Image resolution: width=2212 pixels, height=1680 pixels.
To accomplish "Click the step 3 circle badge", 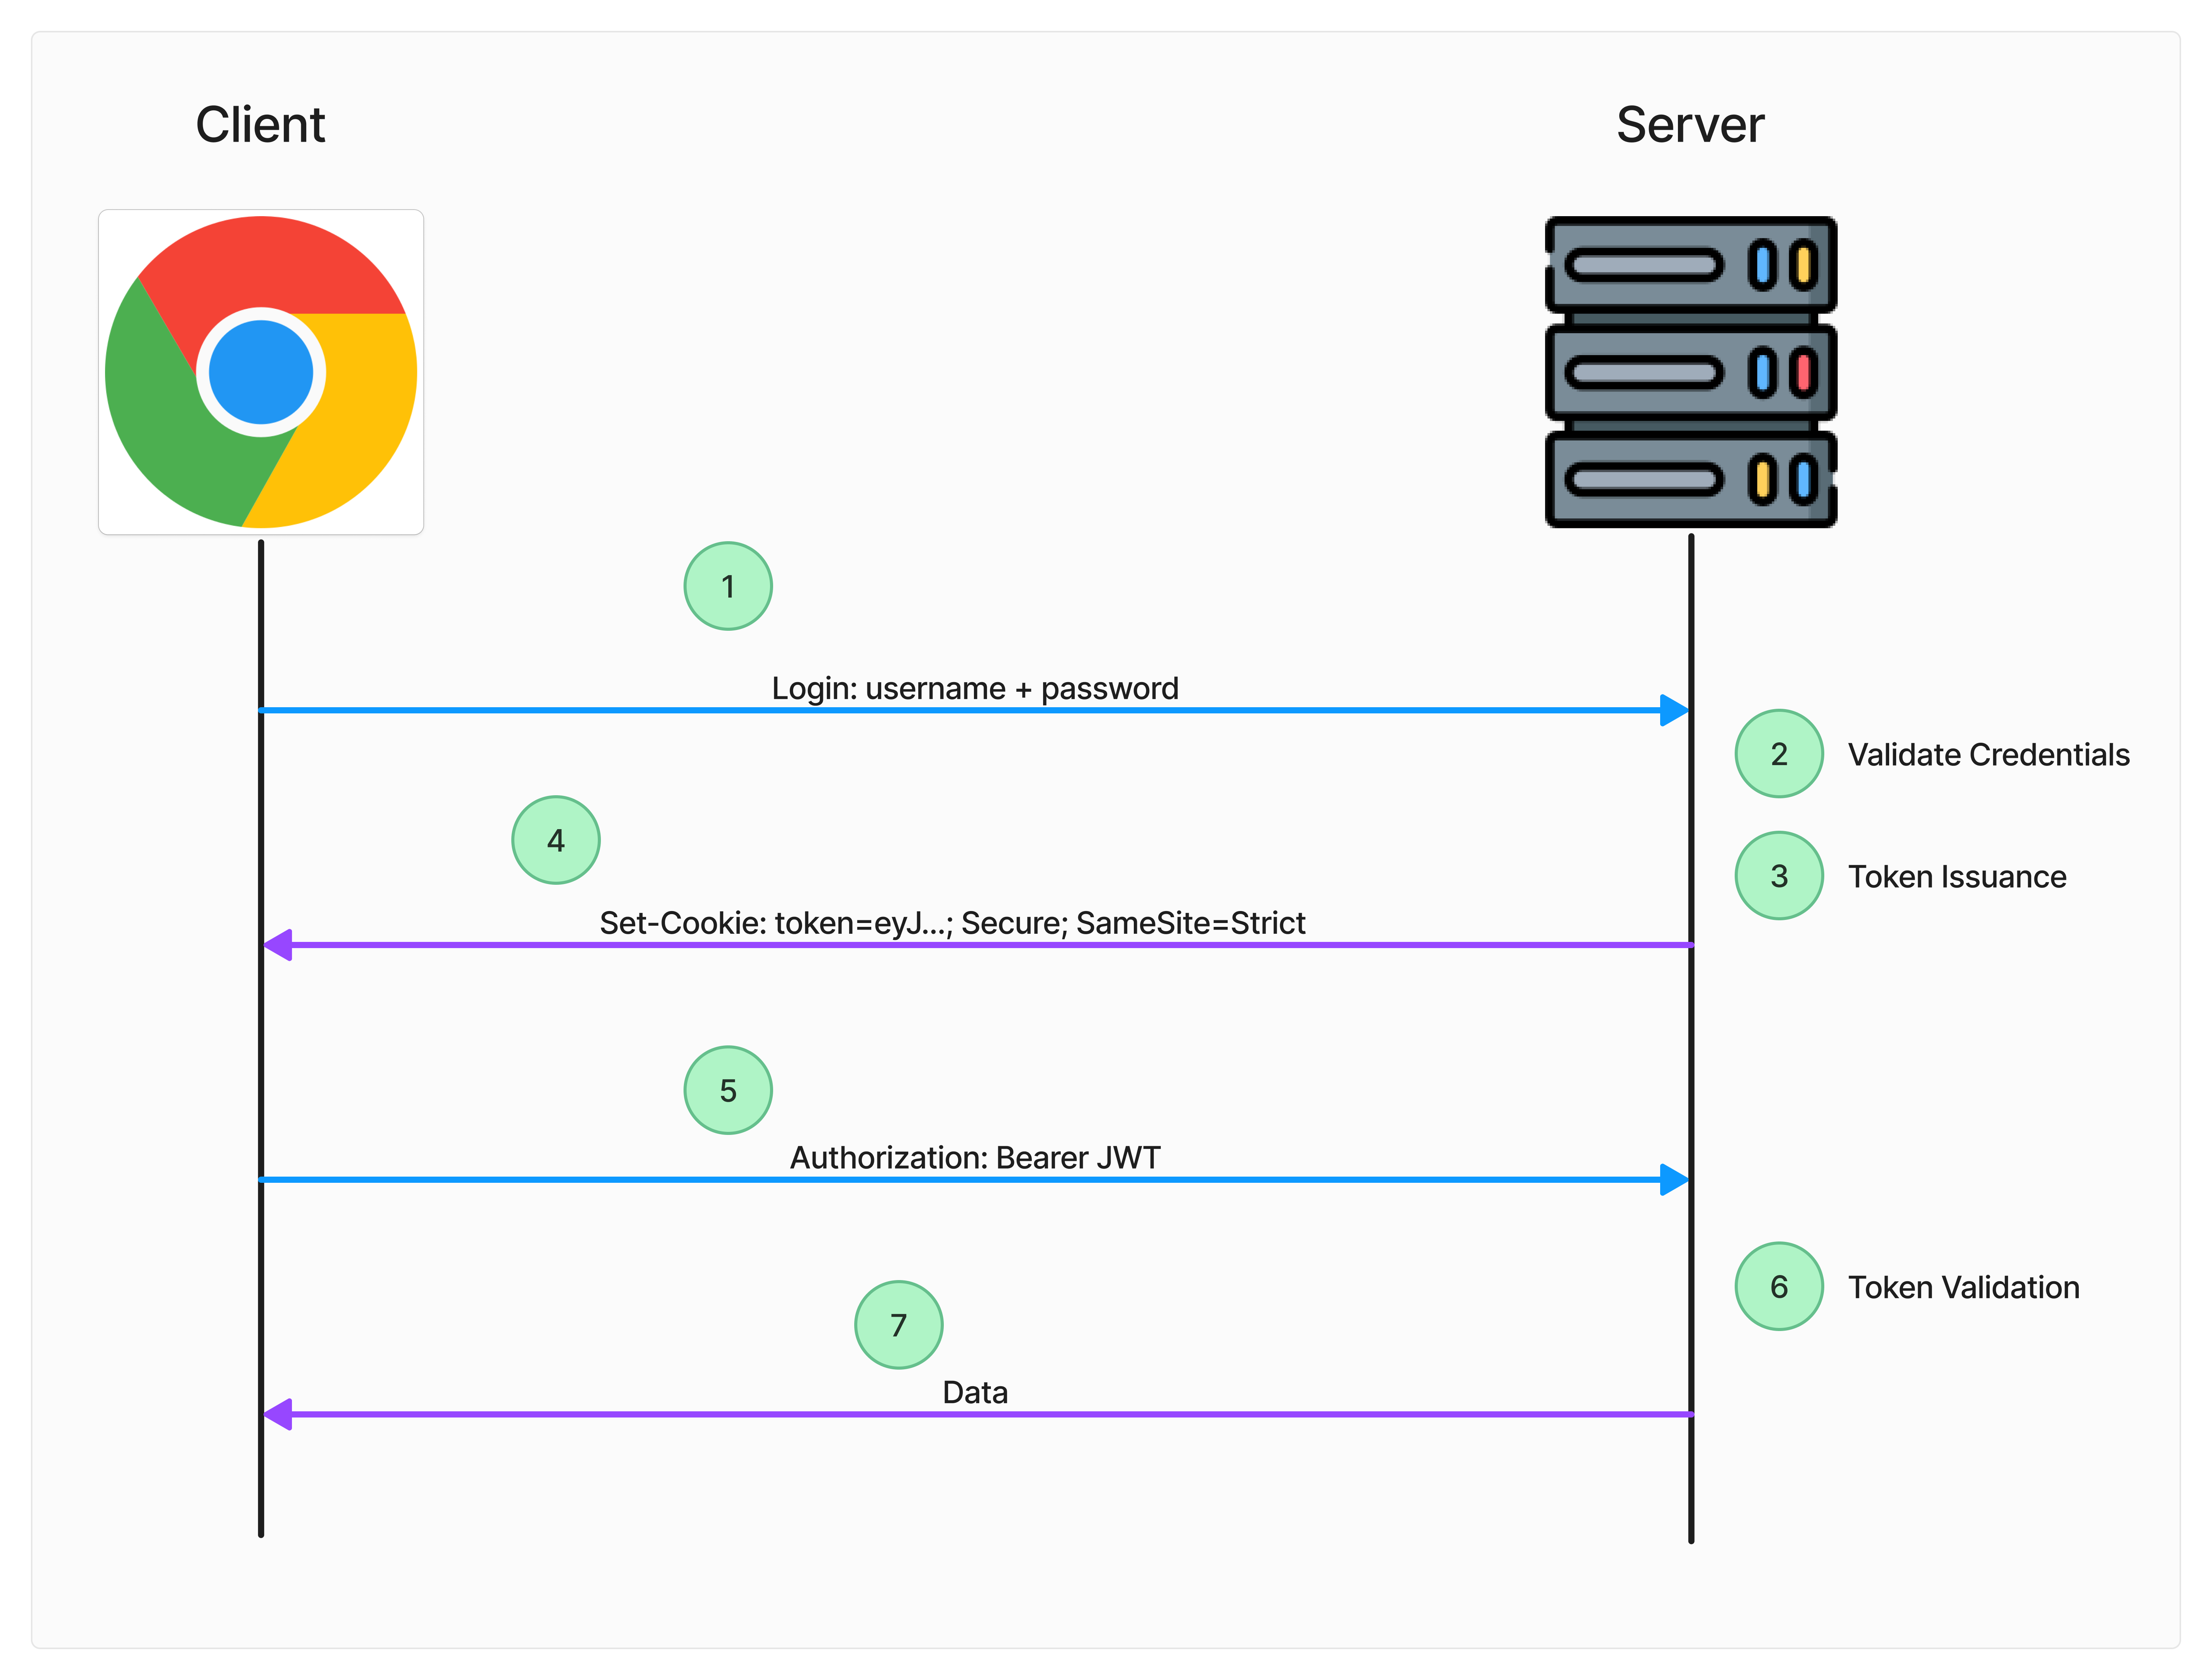I will point(1778,876).
